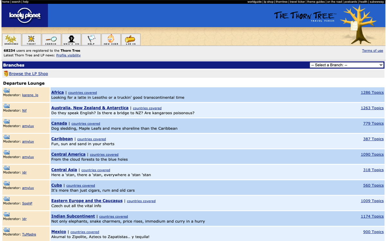Open moderator jdr profile in Central Asia row
Screen dimensions: 386x241
pyautogui.click(x=24, y=172)
